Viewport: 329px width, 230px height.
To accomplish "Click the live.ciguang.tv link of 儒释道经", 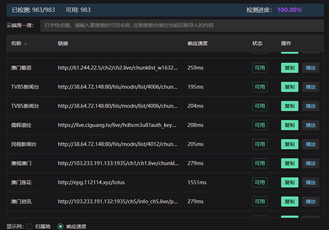I will point(117,125).
